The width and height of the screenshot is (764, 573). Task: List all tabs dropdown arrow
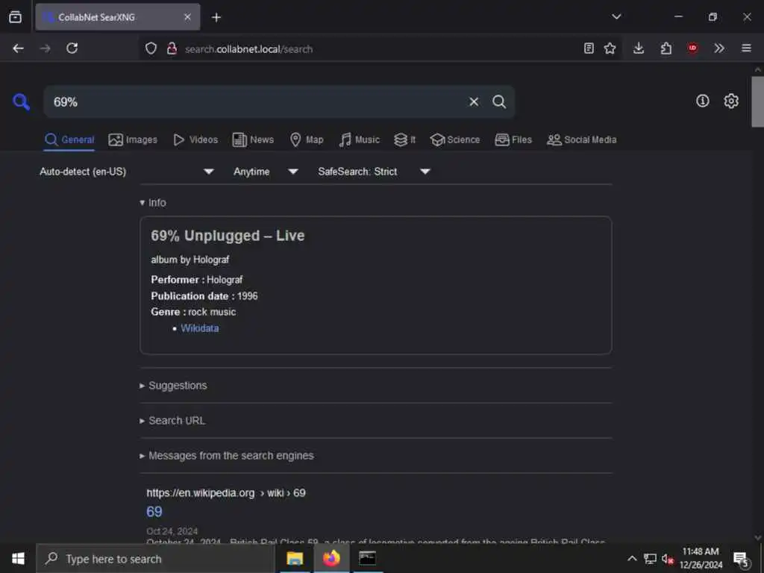(616, 17)
